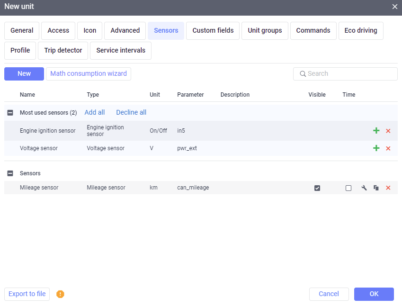The width and height of the screenshot is (402, 307).
Task: Uncheck Visible for Mileage sensor
Action: pyautogui.click(x=317, y=188)
